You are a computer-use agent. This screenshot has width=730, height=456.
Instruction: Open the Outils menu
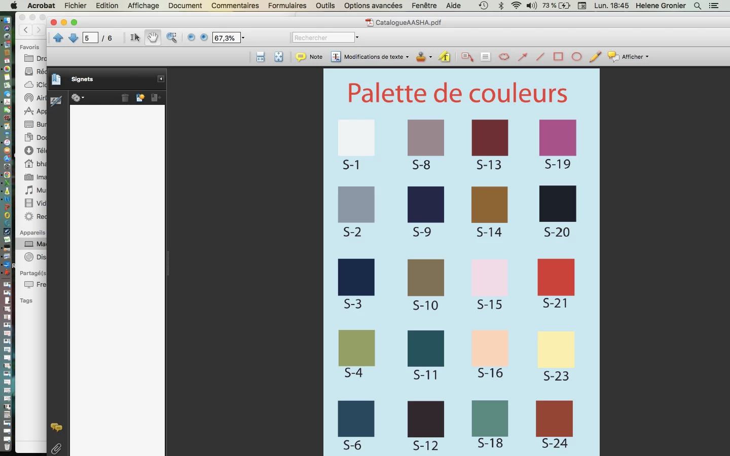point(325,6)
